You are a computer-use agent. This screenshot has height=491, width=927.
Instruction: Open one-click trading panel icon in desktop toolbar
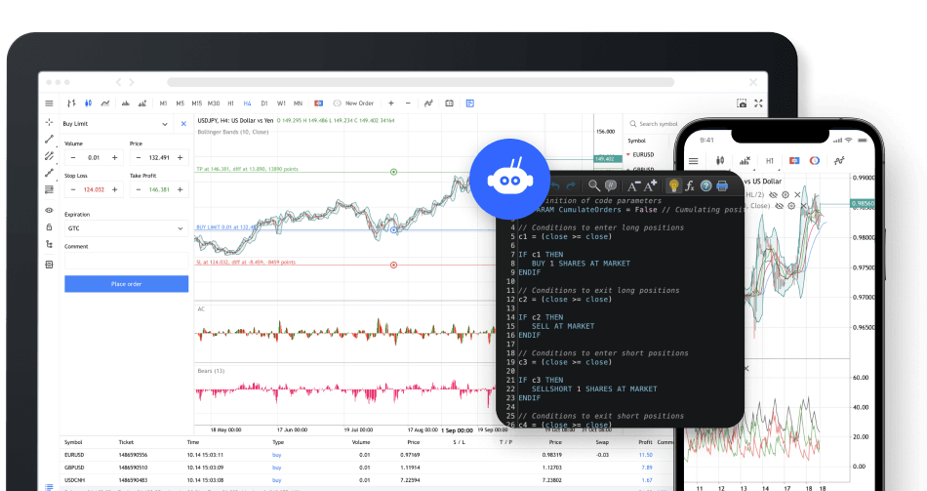pos(319,103)
